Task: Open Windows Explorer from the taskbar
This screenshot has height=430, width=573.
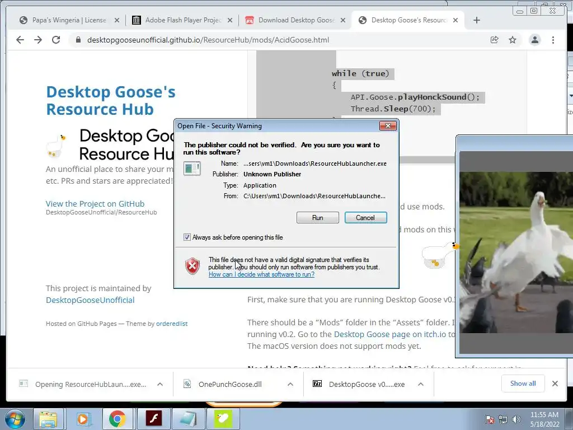Action: [x=48, y=419]
